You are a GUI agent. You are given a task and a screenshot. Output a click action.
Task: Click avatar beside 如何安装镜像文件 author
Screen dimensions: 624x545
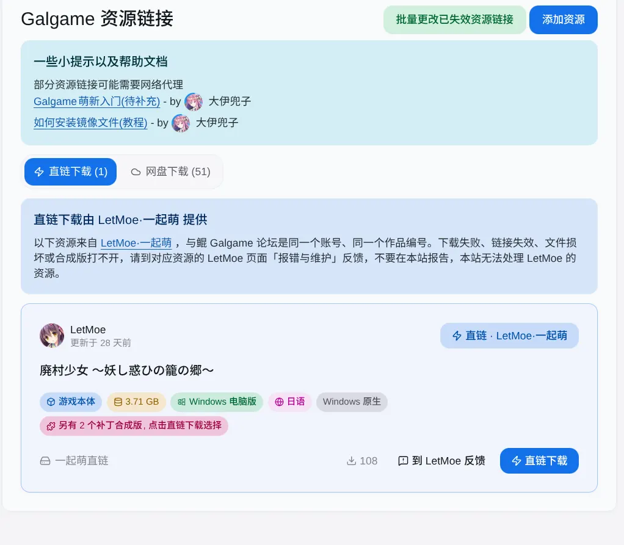pos(181,123)
